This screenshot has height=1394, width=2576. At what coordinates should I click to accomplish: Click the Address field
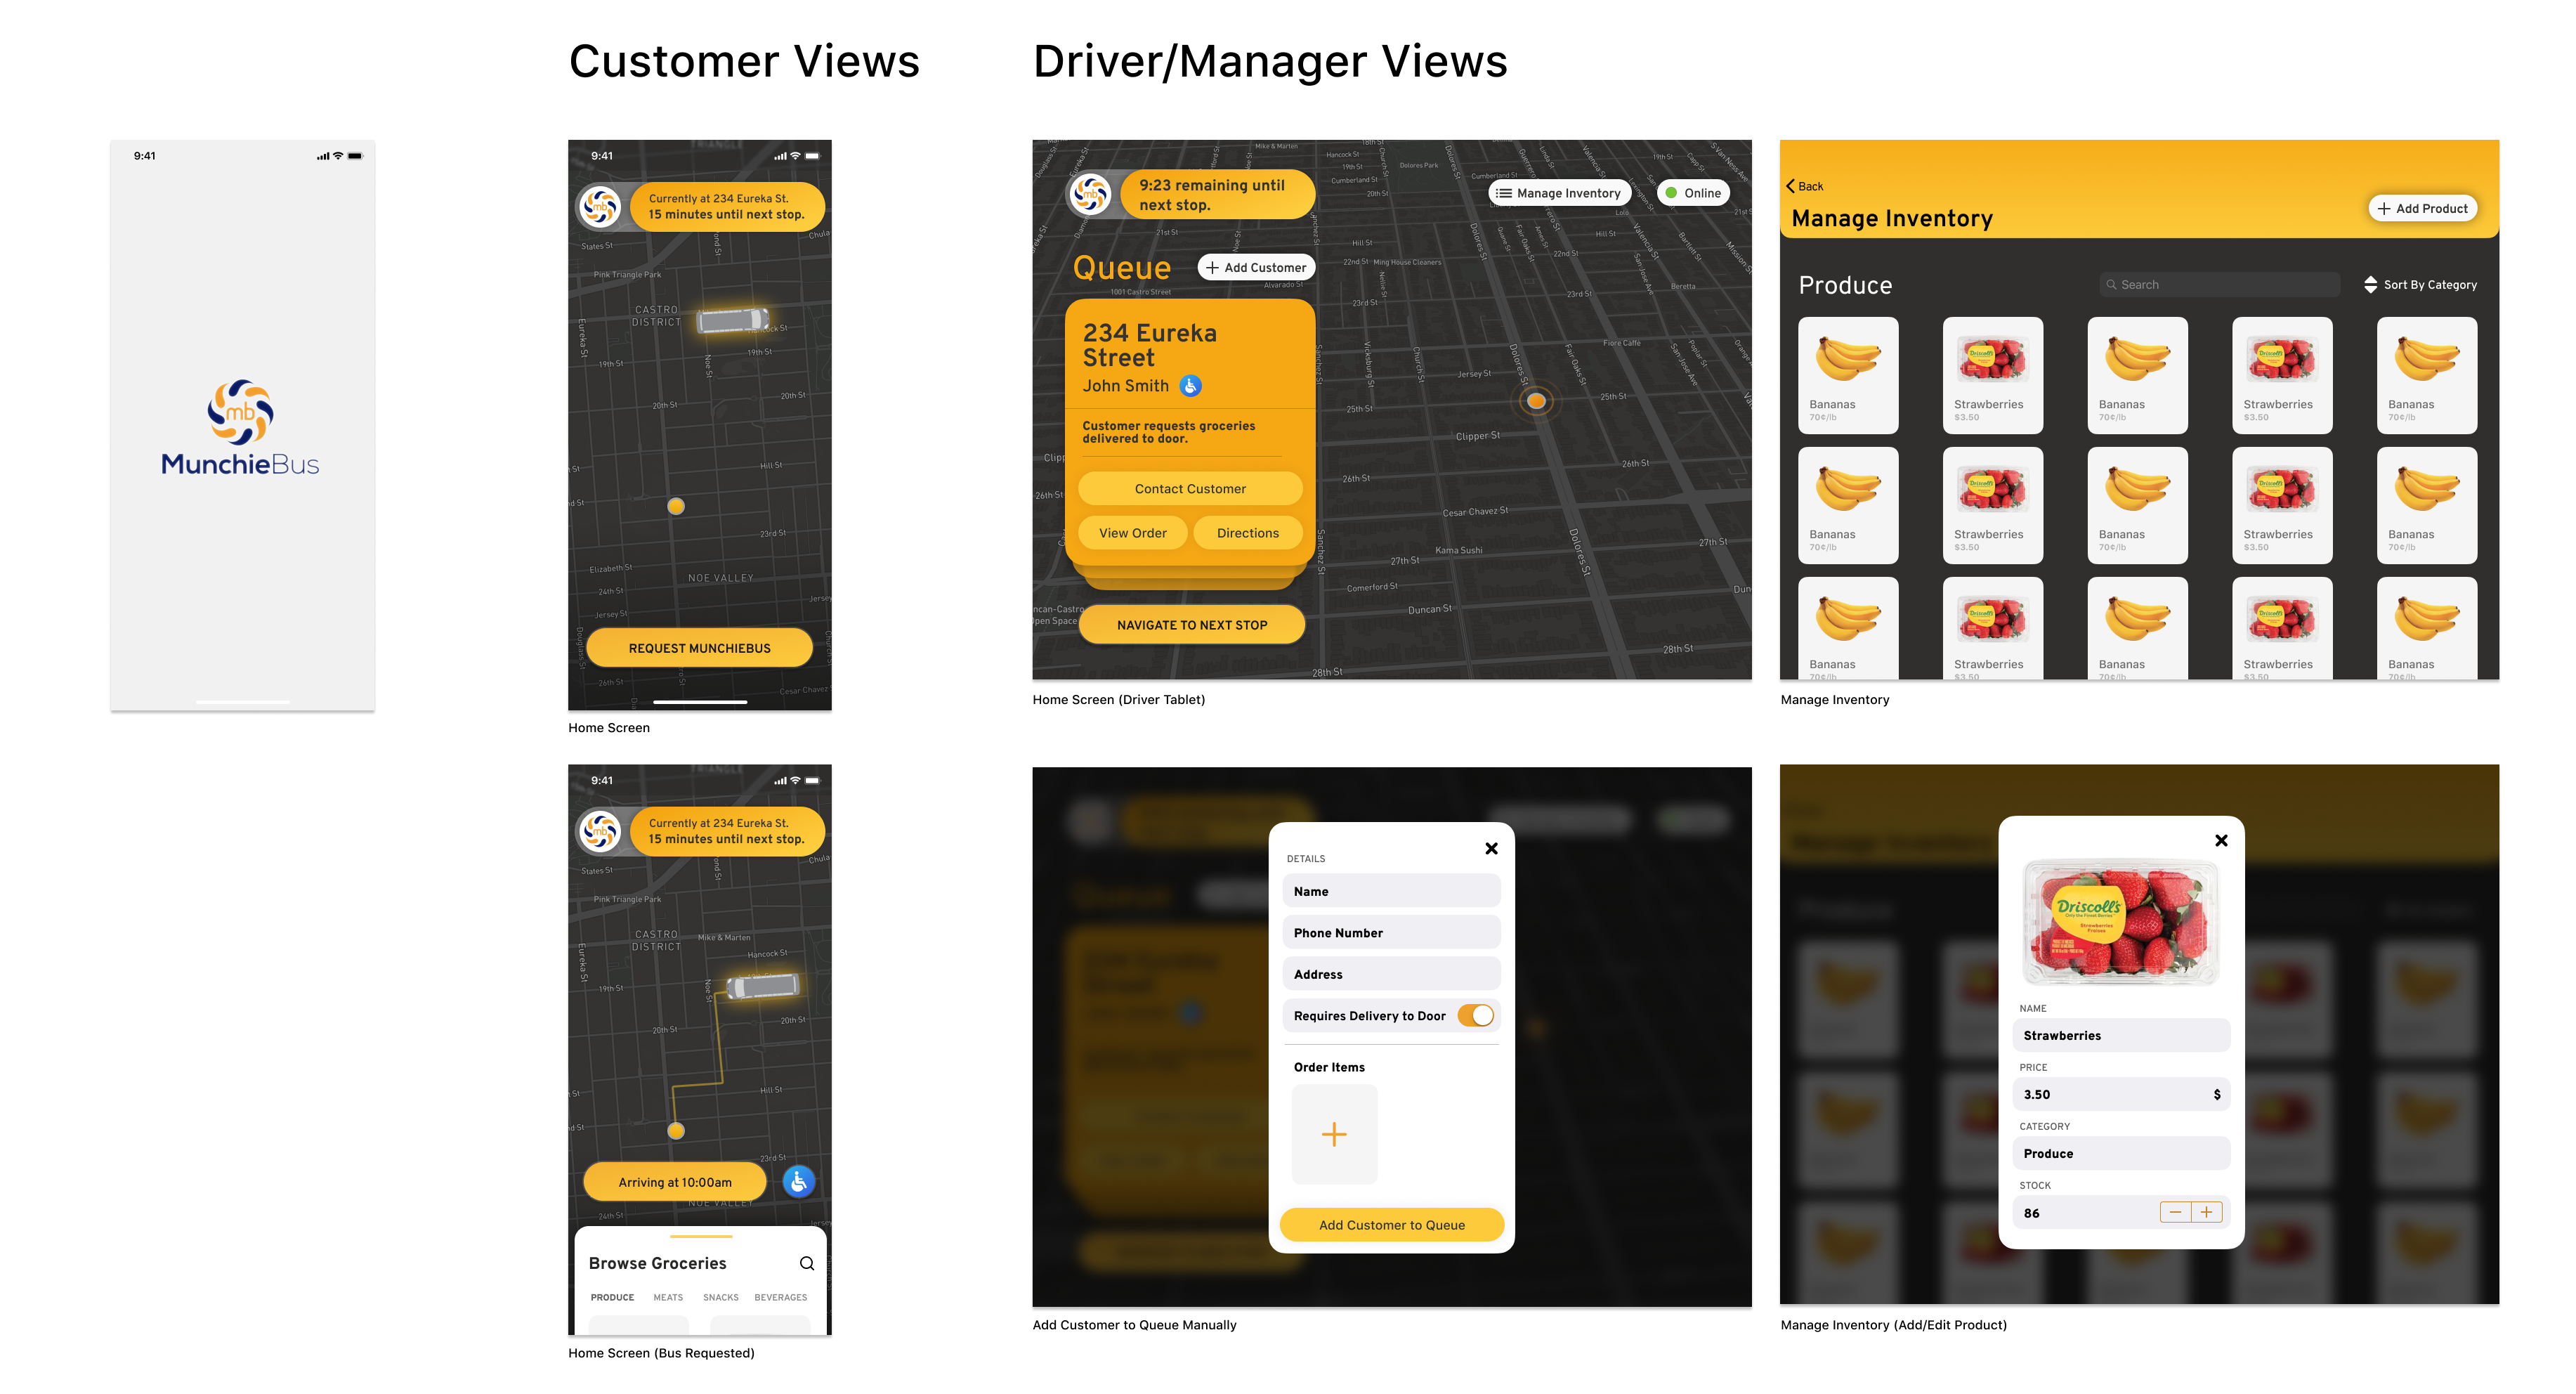coord(1391,974)
